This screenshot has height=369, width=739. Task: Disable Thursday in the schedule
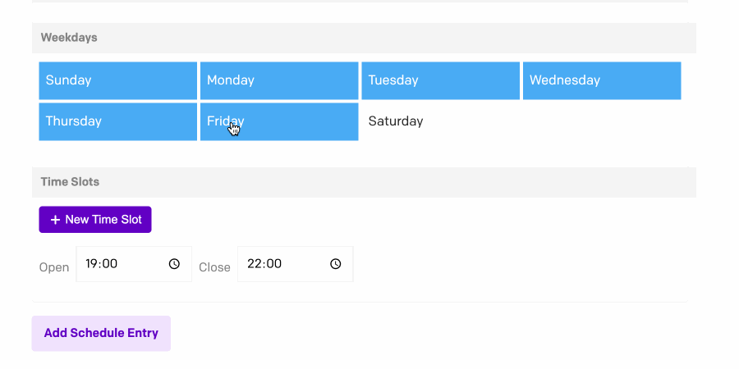117,121
